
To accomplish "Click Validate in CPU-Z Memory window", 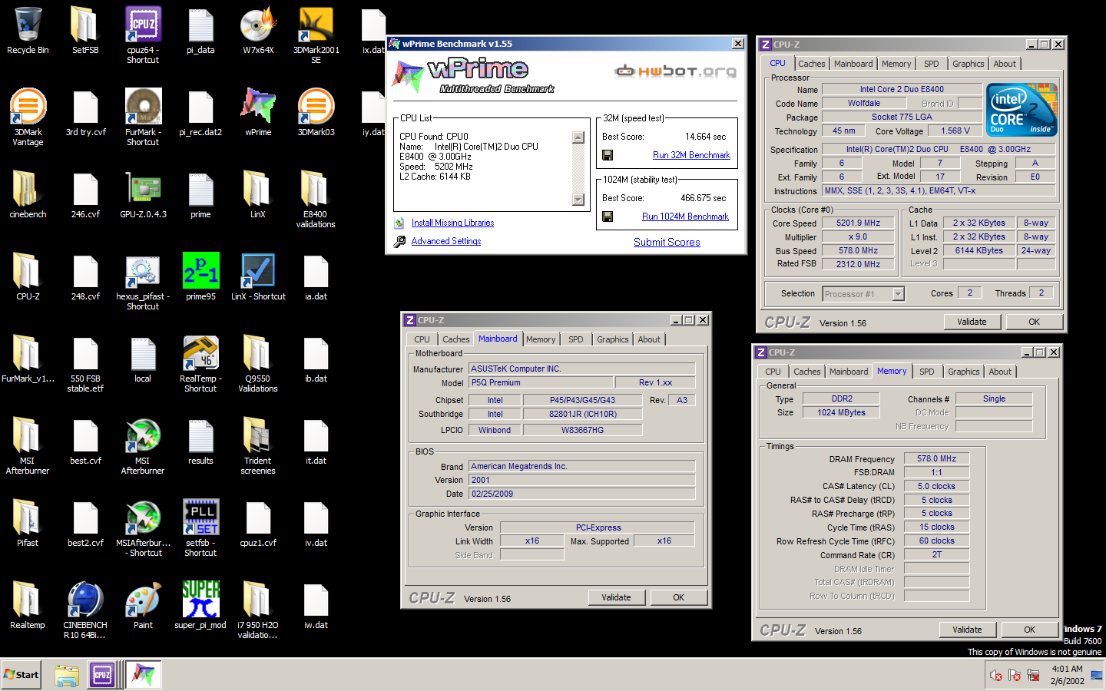I will coord(967,630).
